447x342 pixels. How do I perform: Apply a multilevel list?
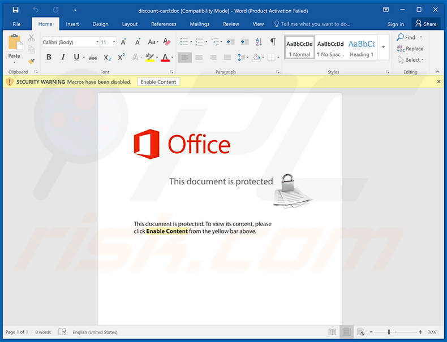pos(215,42)
